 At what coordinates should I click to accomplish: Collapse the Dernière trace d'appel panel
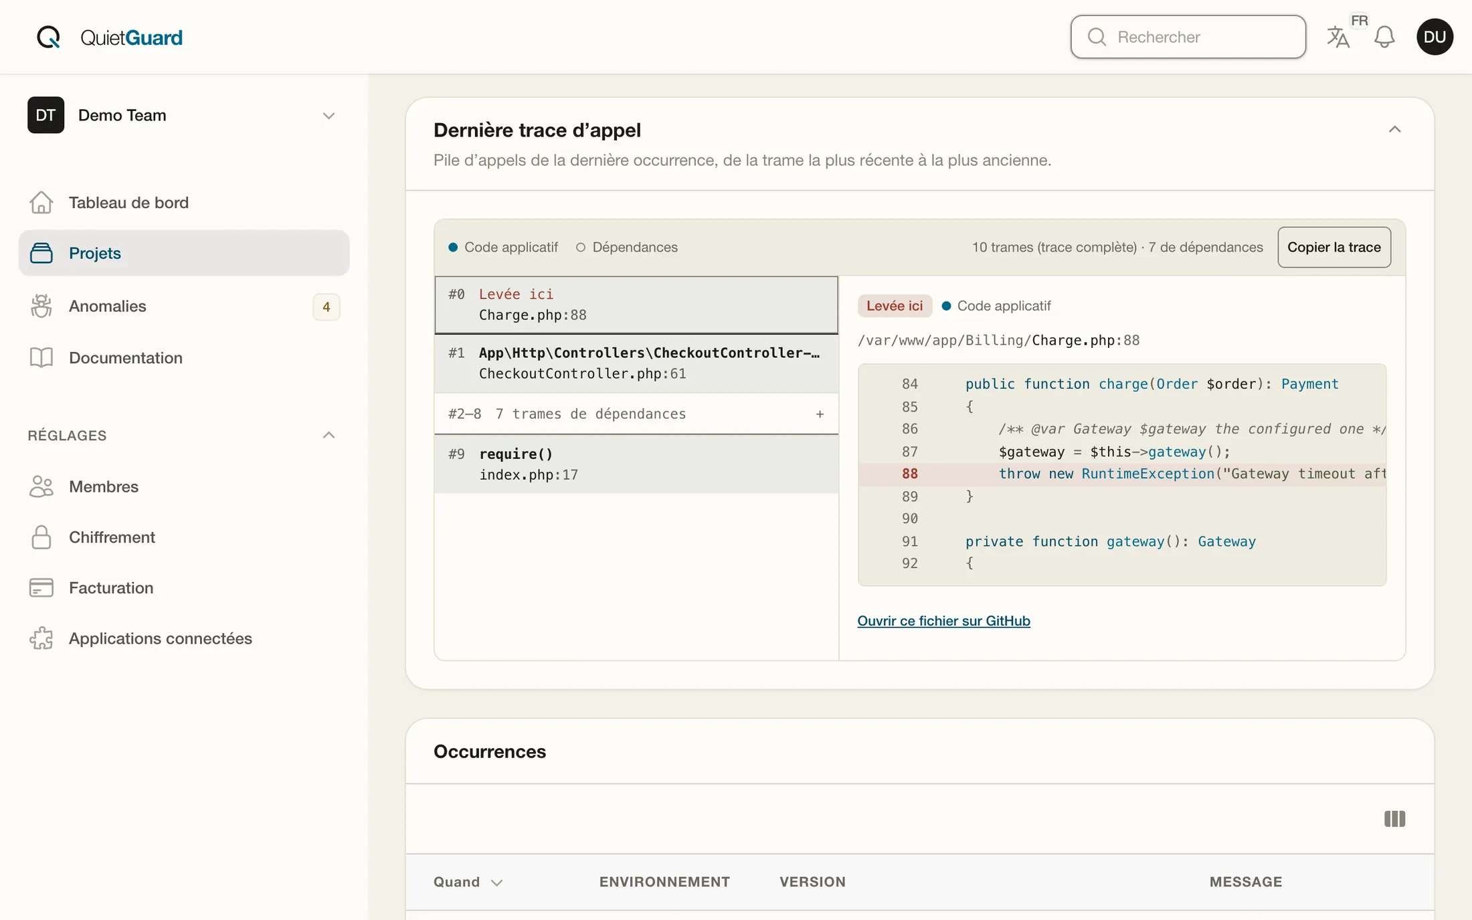(1394, 130)
